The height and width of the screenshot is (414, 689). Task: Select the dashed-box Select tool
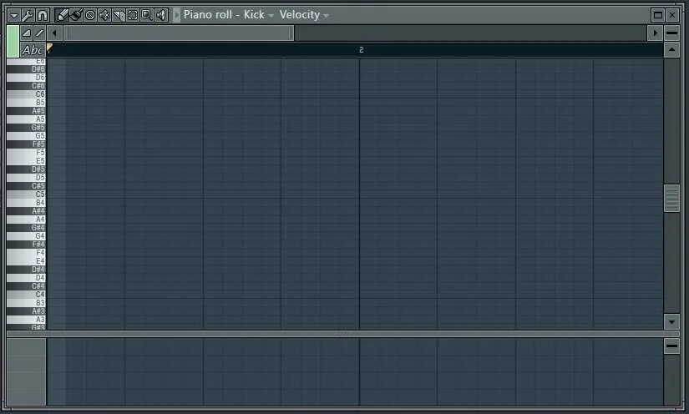133,15
